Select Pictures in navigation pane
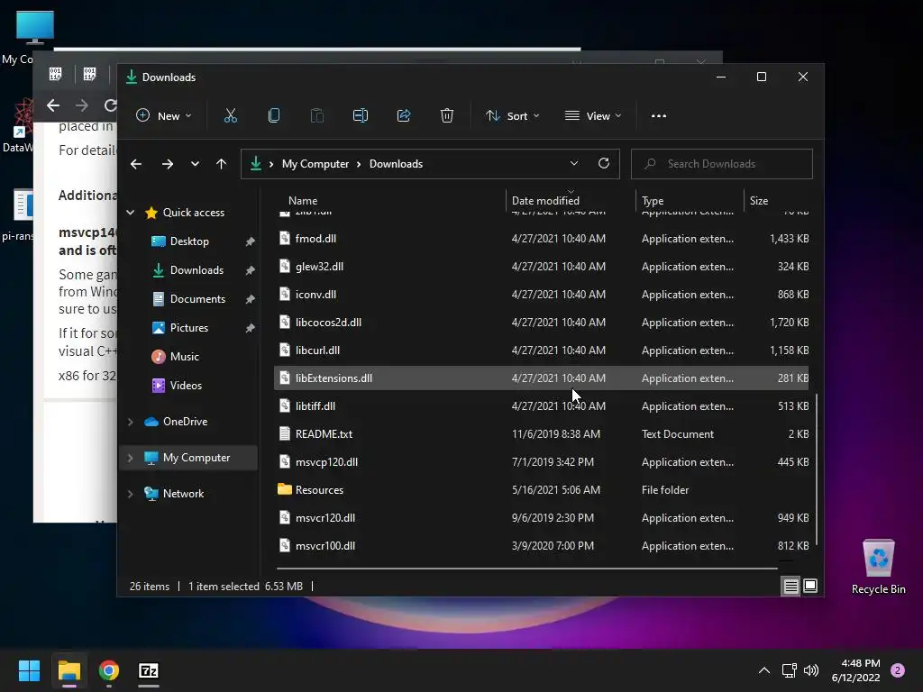923x692 pixels. coord(189,328)
